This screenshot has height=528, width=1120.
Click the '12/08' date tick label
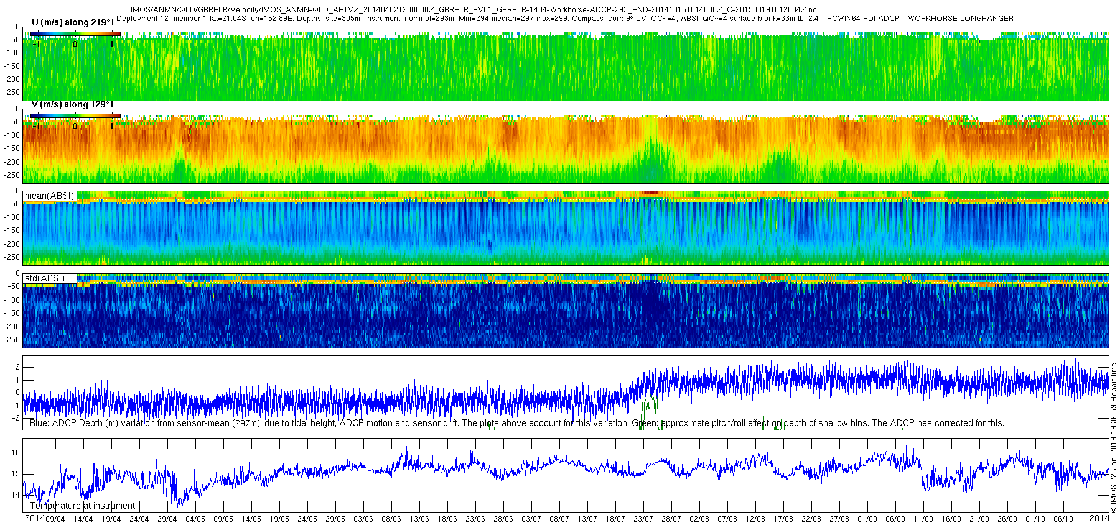[x=755, y=519]
